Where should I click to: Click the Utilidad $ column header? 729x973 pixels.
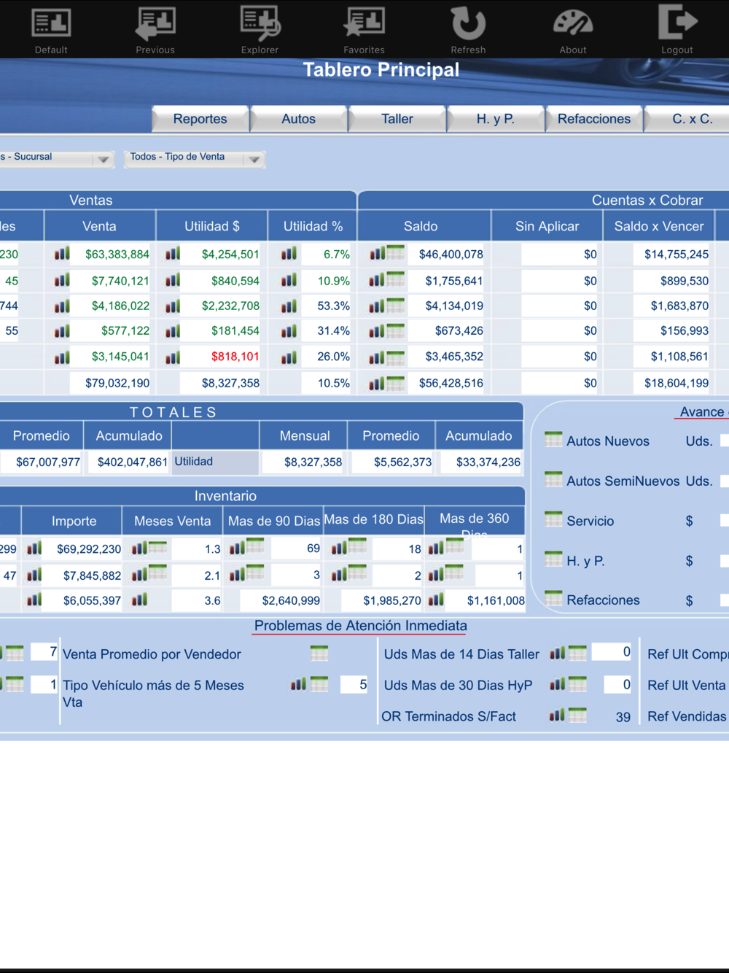click(212, 226)
